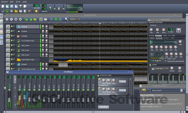Select square wave LFO shape
This screenshot has height=113, width=188.
click(x=158, y=61)
